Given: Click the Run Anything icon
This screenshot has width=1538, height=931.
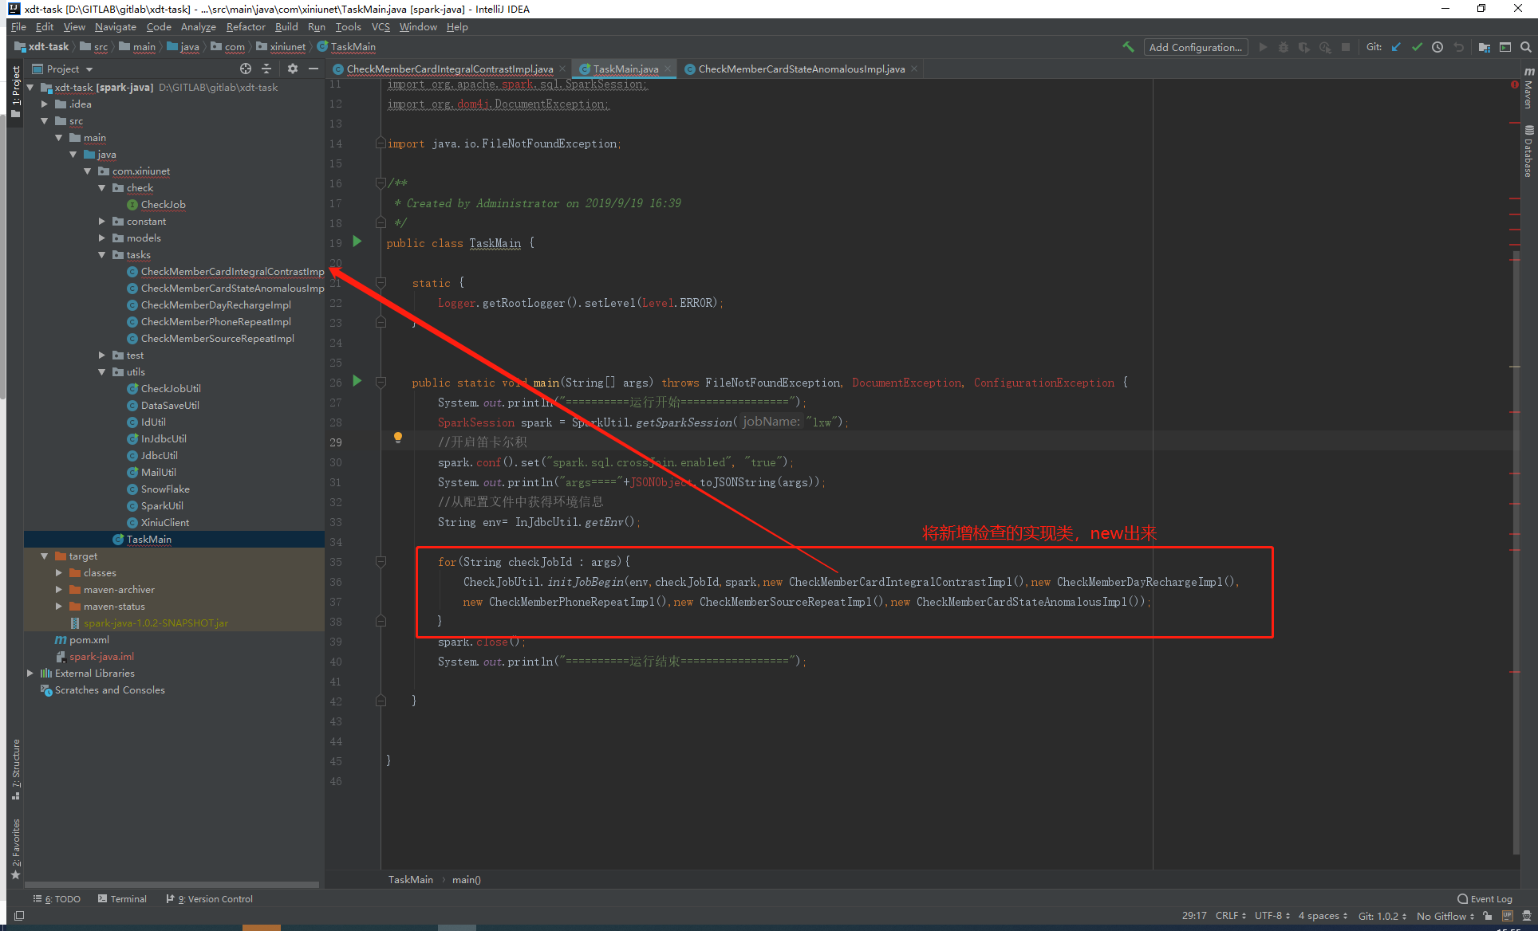Looking at the screenshot, I should (1505, 47).
